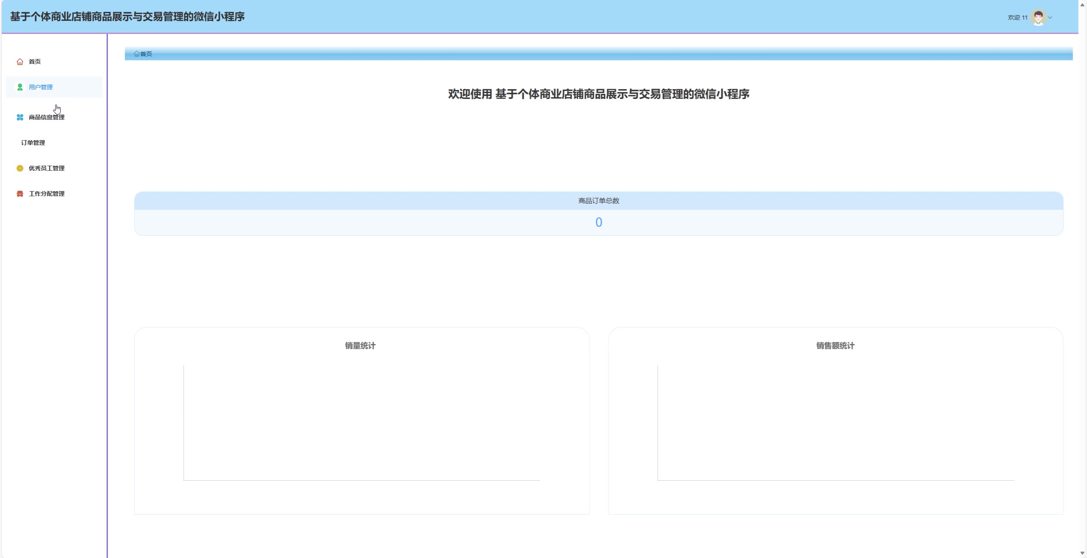This screenshot has width=1087, height=558.
Task: Click the scrollbar down arrow
Action: 1082,553
